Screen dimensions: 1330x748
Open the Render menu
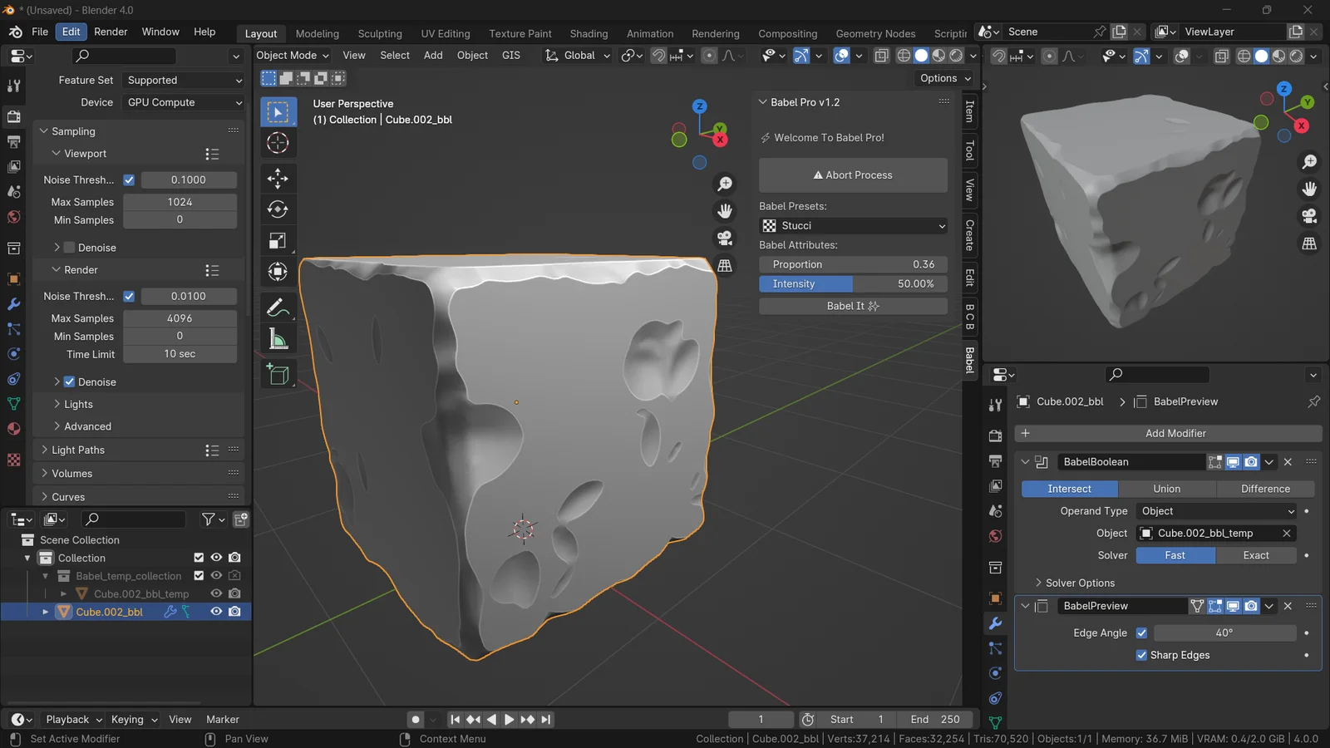click(x=111, y=32)
